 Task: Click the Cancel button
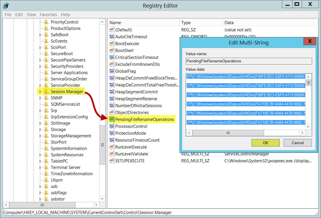click(297, 142)
